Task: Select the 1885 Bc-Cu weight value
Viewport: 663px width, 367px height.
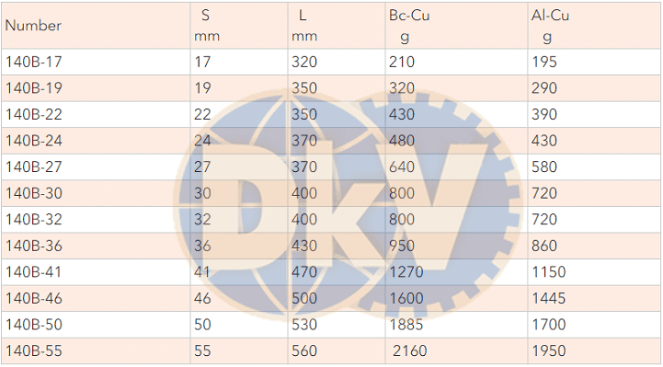Action: tap(406, 325)
